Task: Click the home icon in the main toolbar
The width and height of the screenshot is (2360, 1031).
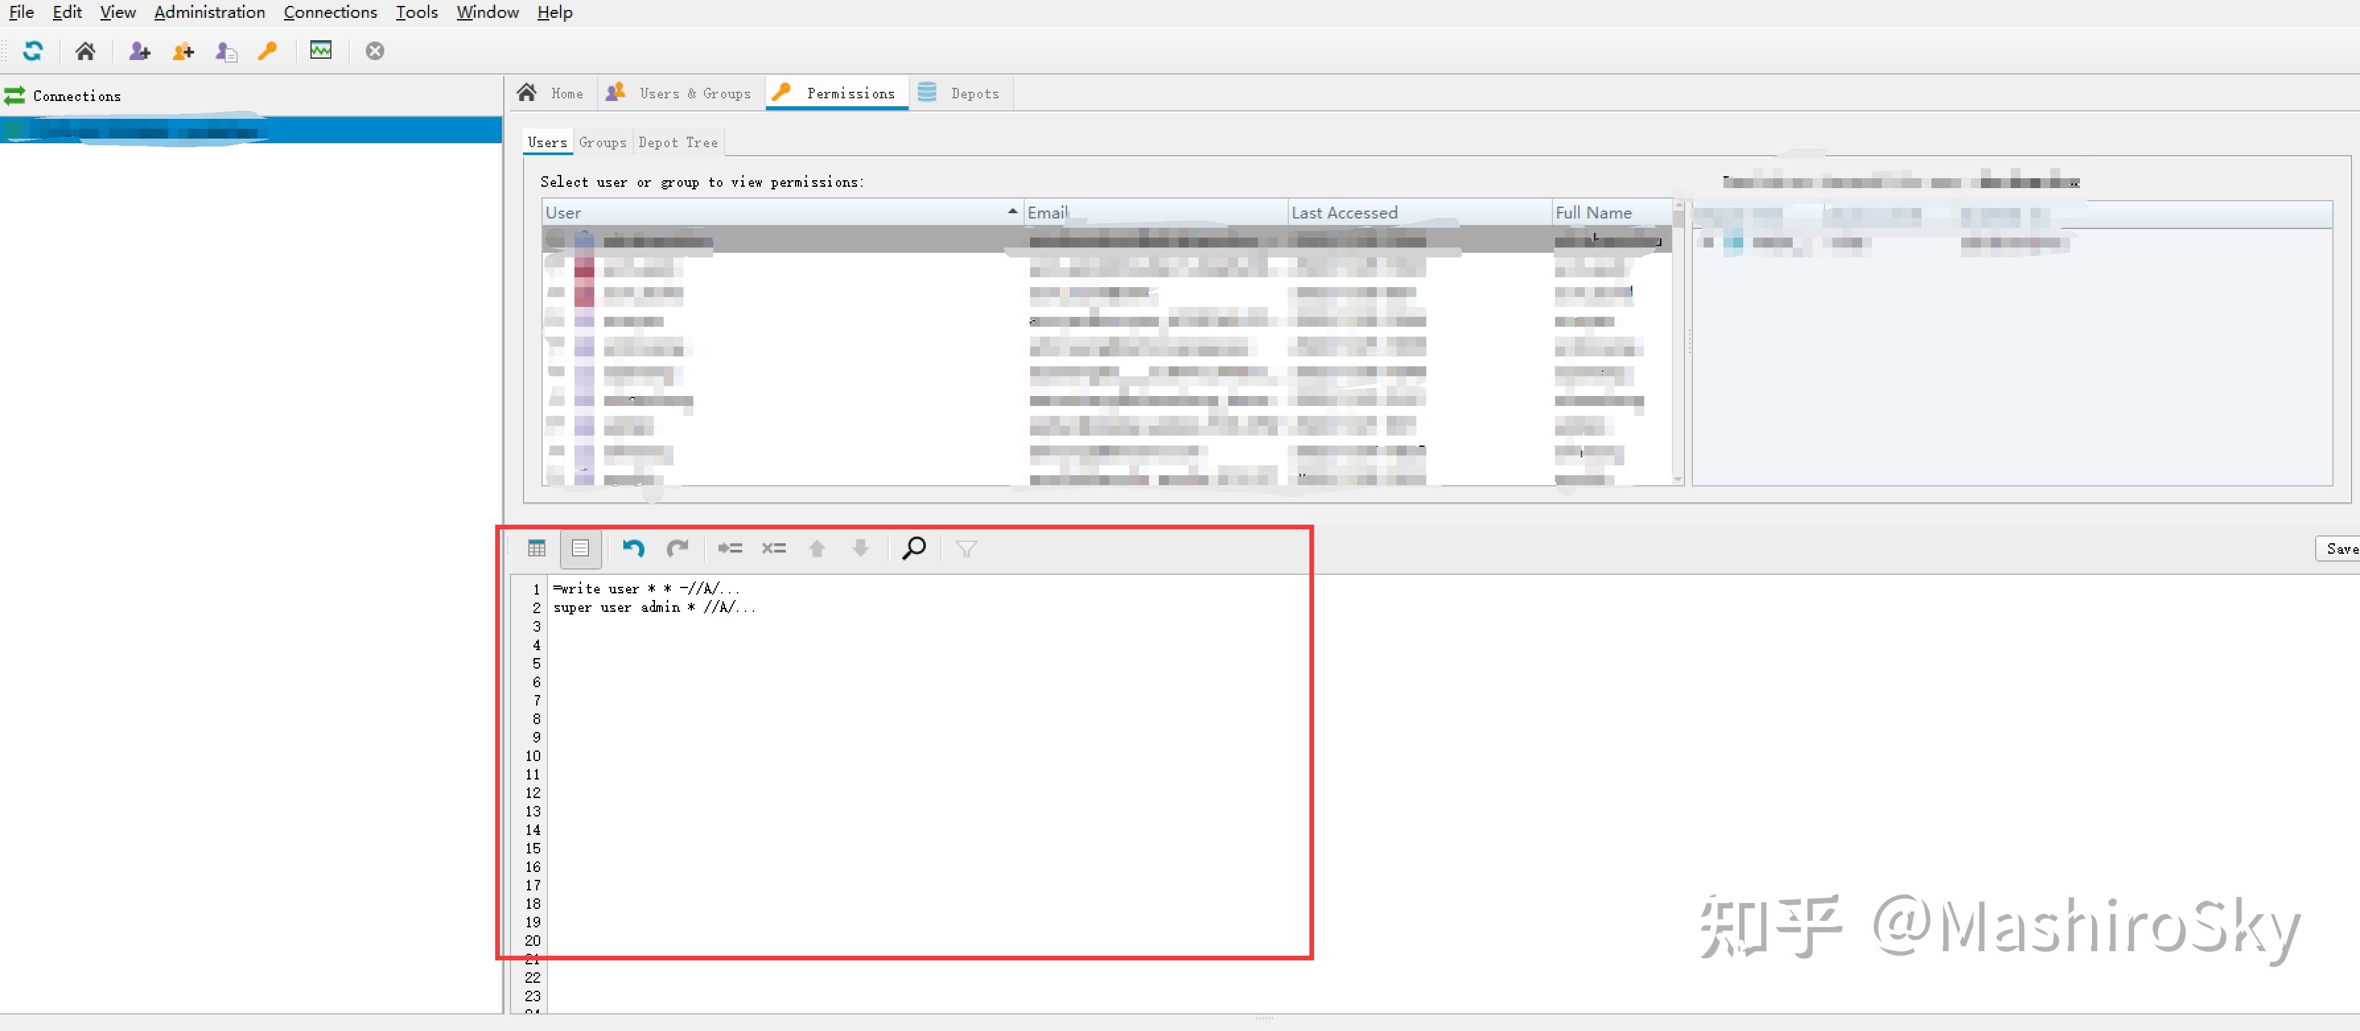Action: [85, 51]
